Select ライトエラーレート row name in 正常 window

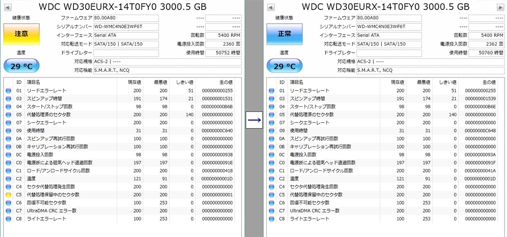tap(310, 219)
